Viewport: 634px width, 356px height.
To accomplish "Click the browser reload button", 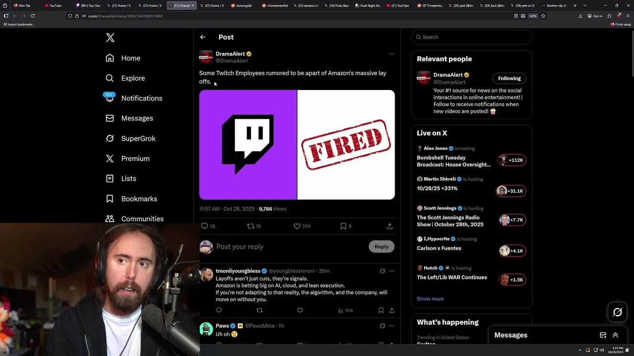I will [x=33, y=16].
